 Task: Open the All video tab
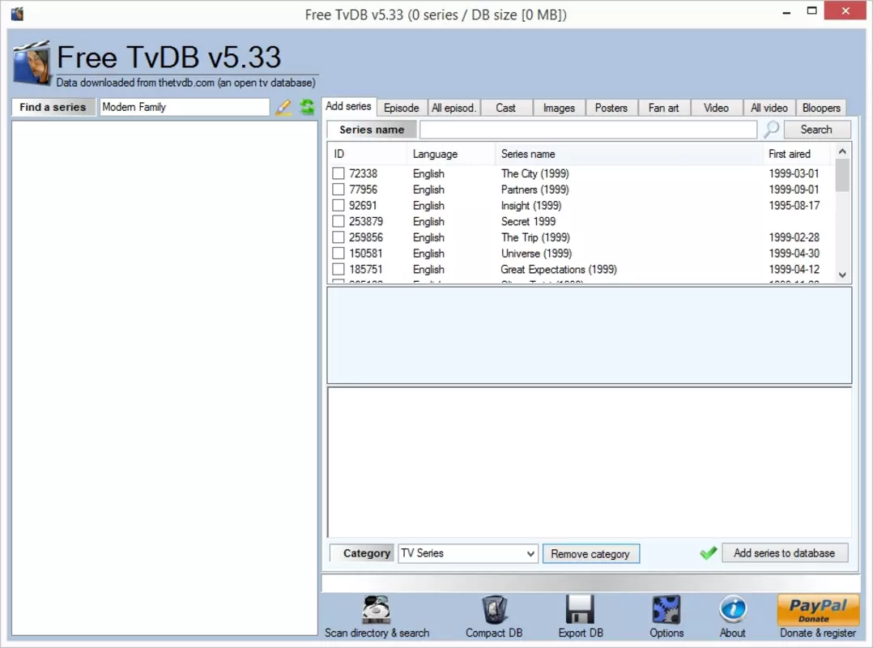(x=769, y=108)
